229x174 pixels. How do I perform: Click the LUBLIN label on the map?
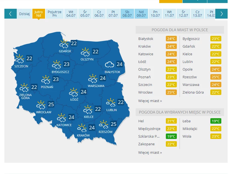[111, 110]
